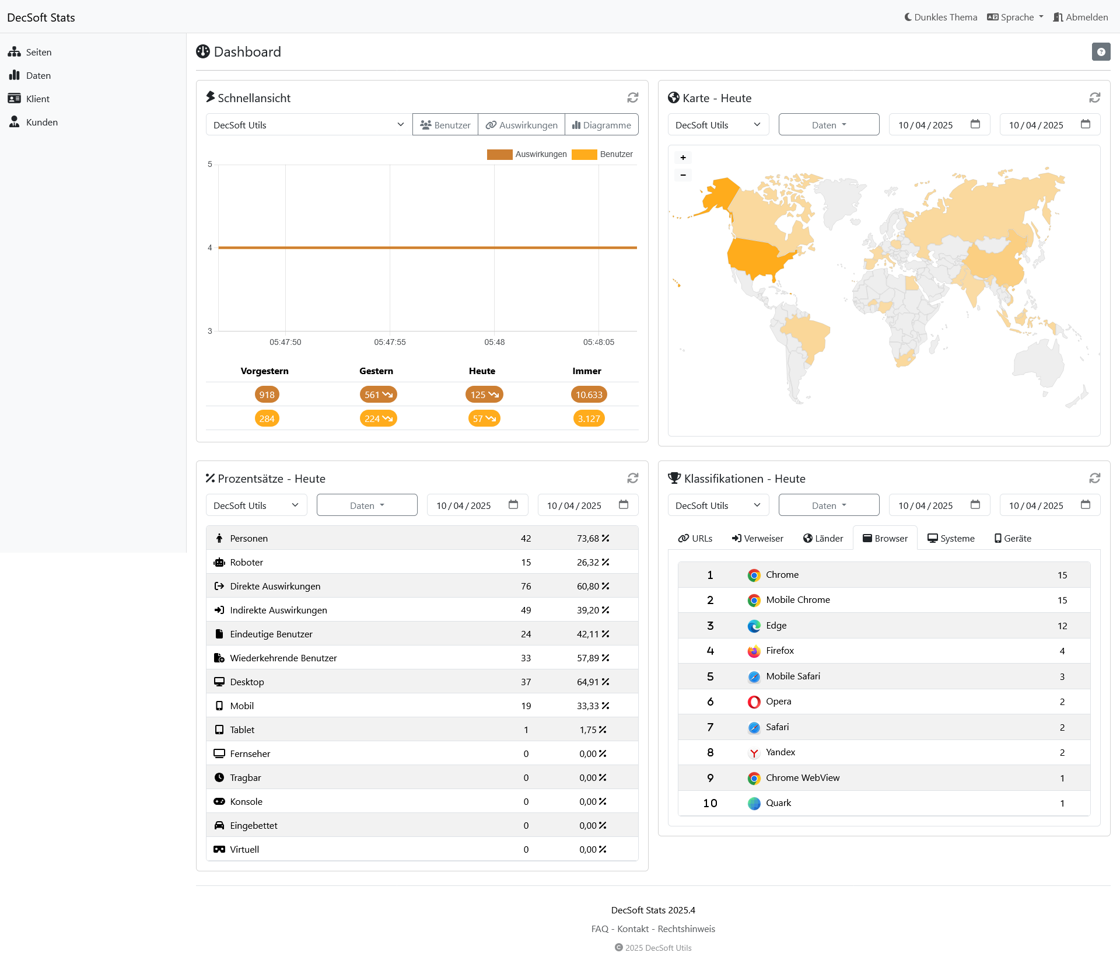The width and height of the screenshot is (1120, 970).
Task: Open the help icon on the Dashboard
Action: 1101,51
